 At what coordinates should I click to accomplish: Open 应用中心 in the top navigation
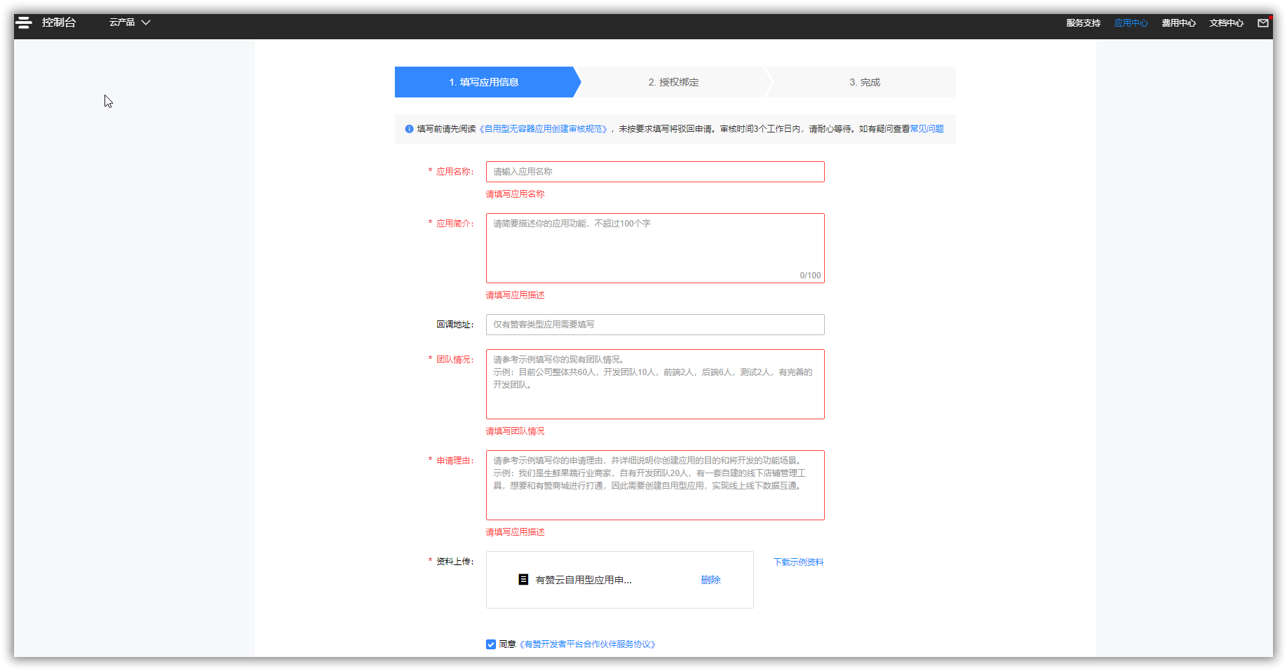[1131, 23]
